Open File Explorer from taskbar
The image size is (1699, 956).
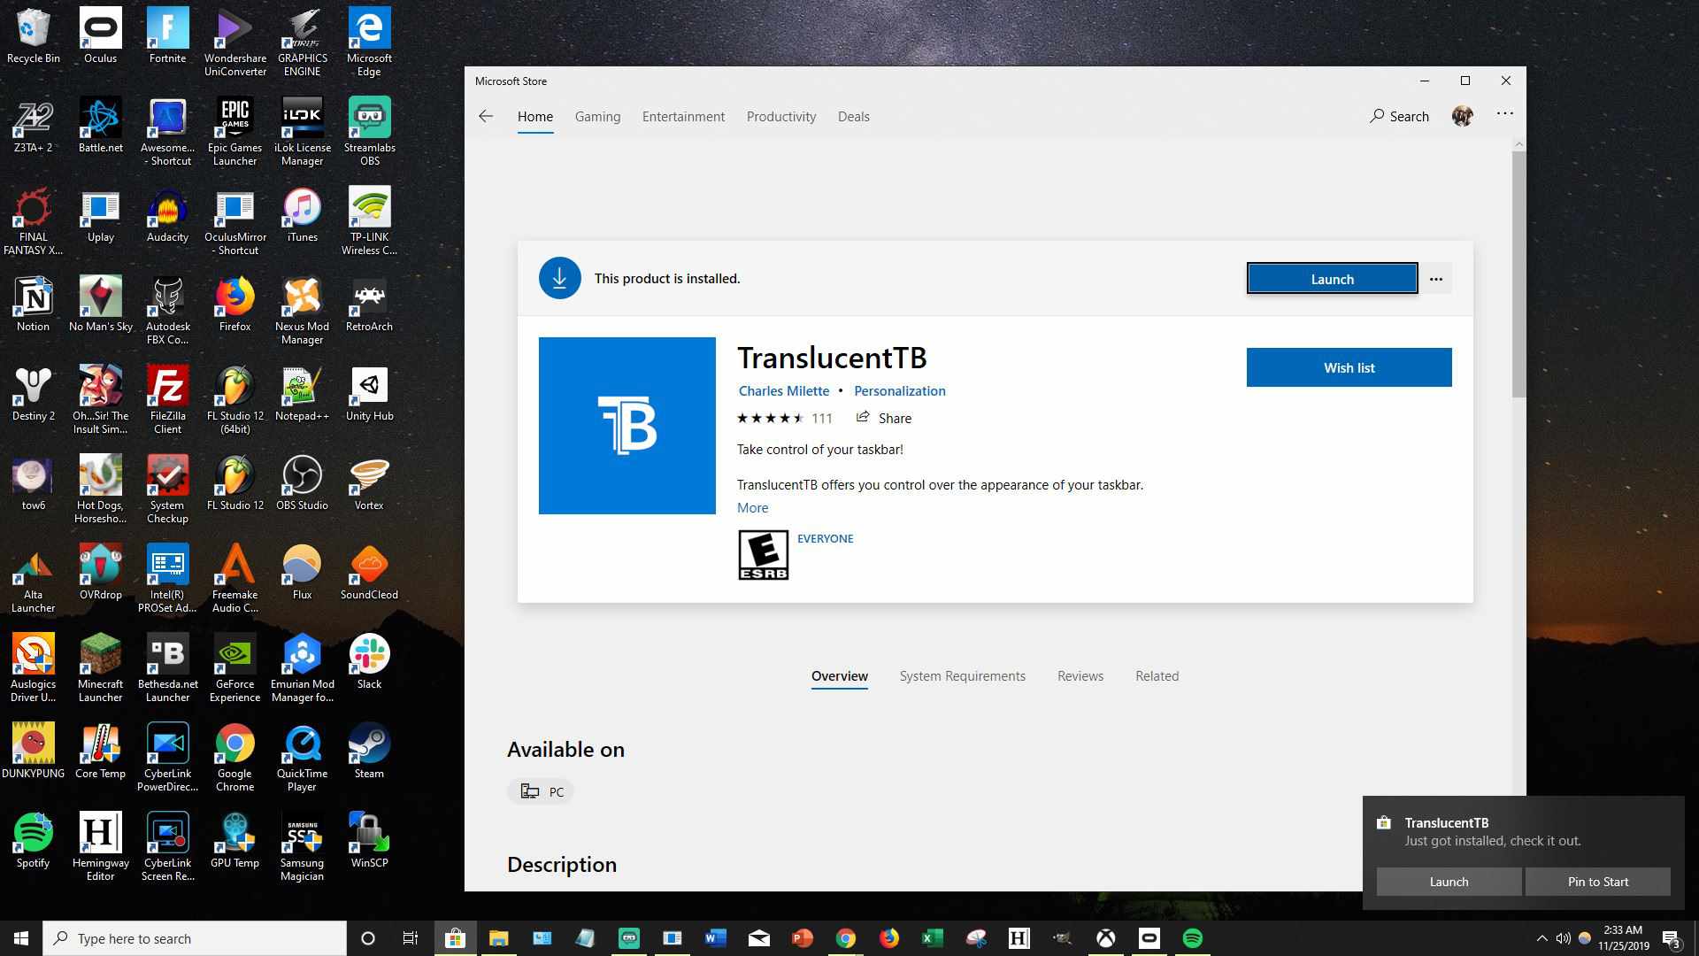498,938
